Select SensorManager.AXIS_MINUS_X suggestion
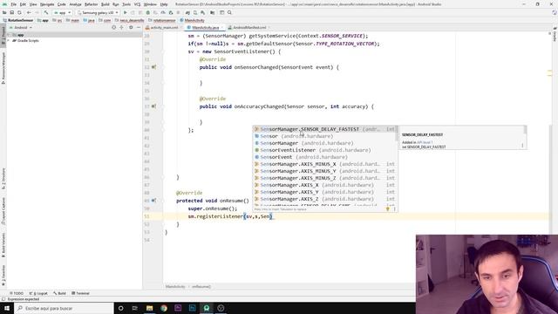The width and height of the screenshot is (558, 314). [x=324, y=164]
